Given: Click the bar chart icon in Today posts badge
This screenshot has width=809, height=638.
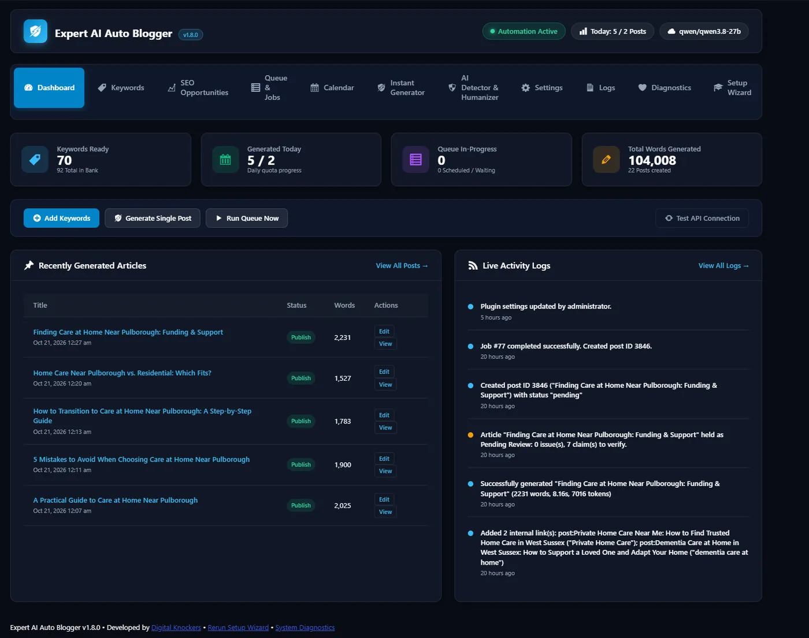Looking at the screenshot, I should pos(583,31).
